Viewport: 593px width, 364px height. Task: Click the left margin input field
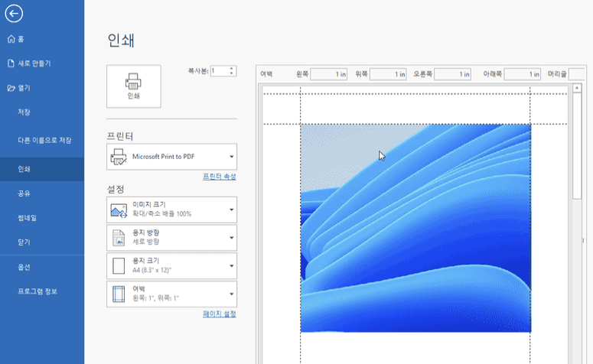click(x=329, y=74)
